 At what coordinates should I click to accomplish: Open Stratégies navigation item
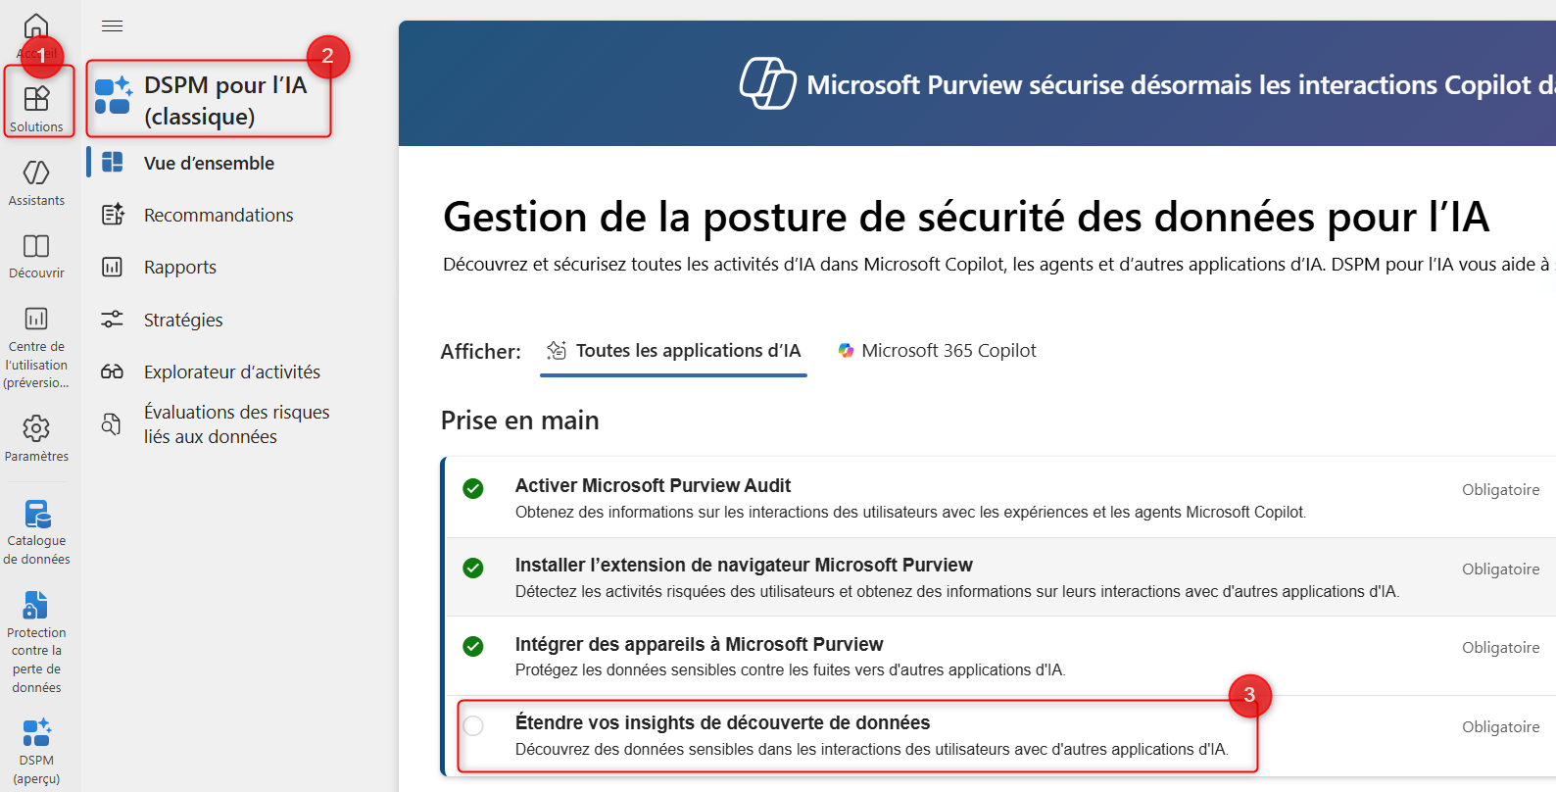pos(183,321)
